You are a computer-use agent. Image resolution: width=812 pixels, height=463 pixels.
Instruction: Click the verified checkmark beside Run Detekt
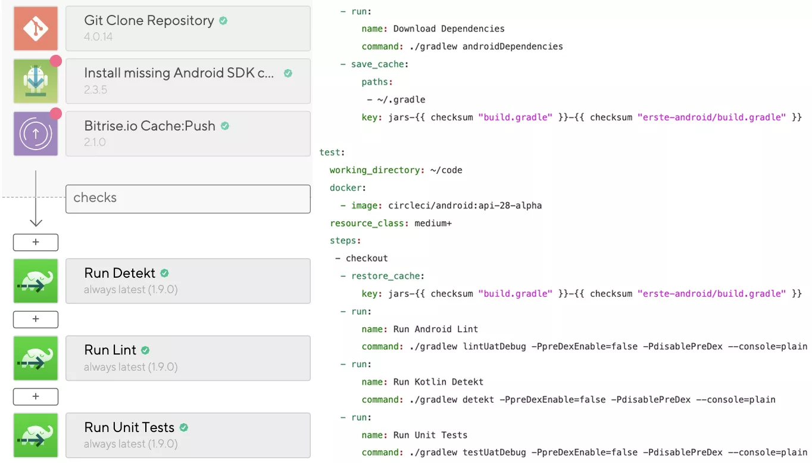[x=164, y=274]
